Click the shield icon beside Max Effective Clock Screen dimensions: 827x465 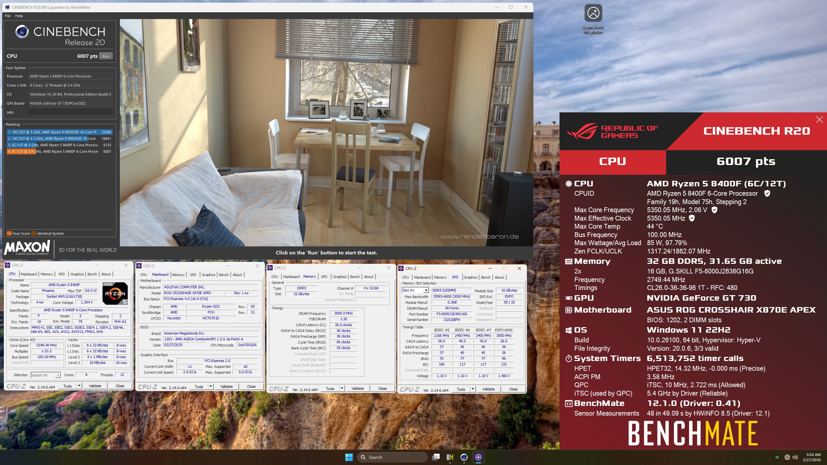692,218
